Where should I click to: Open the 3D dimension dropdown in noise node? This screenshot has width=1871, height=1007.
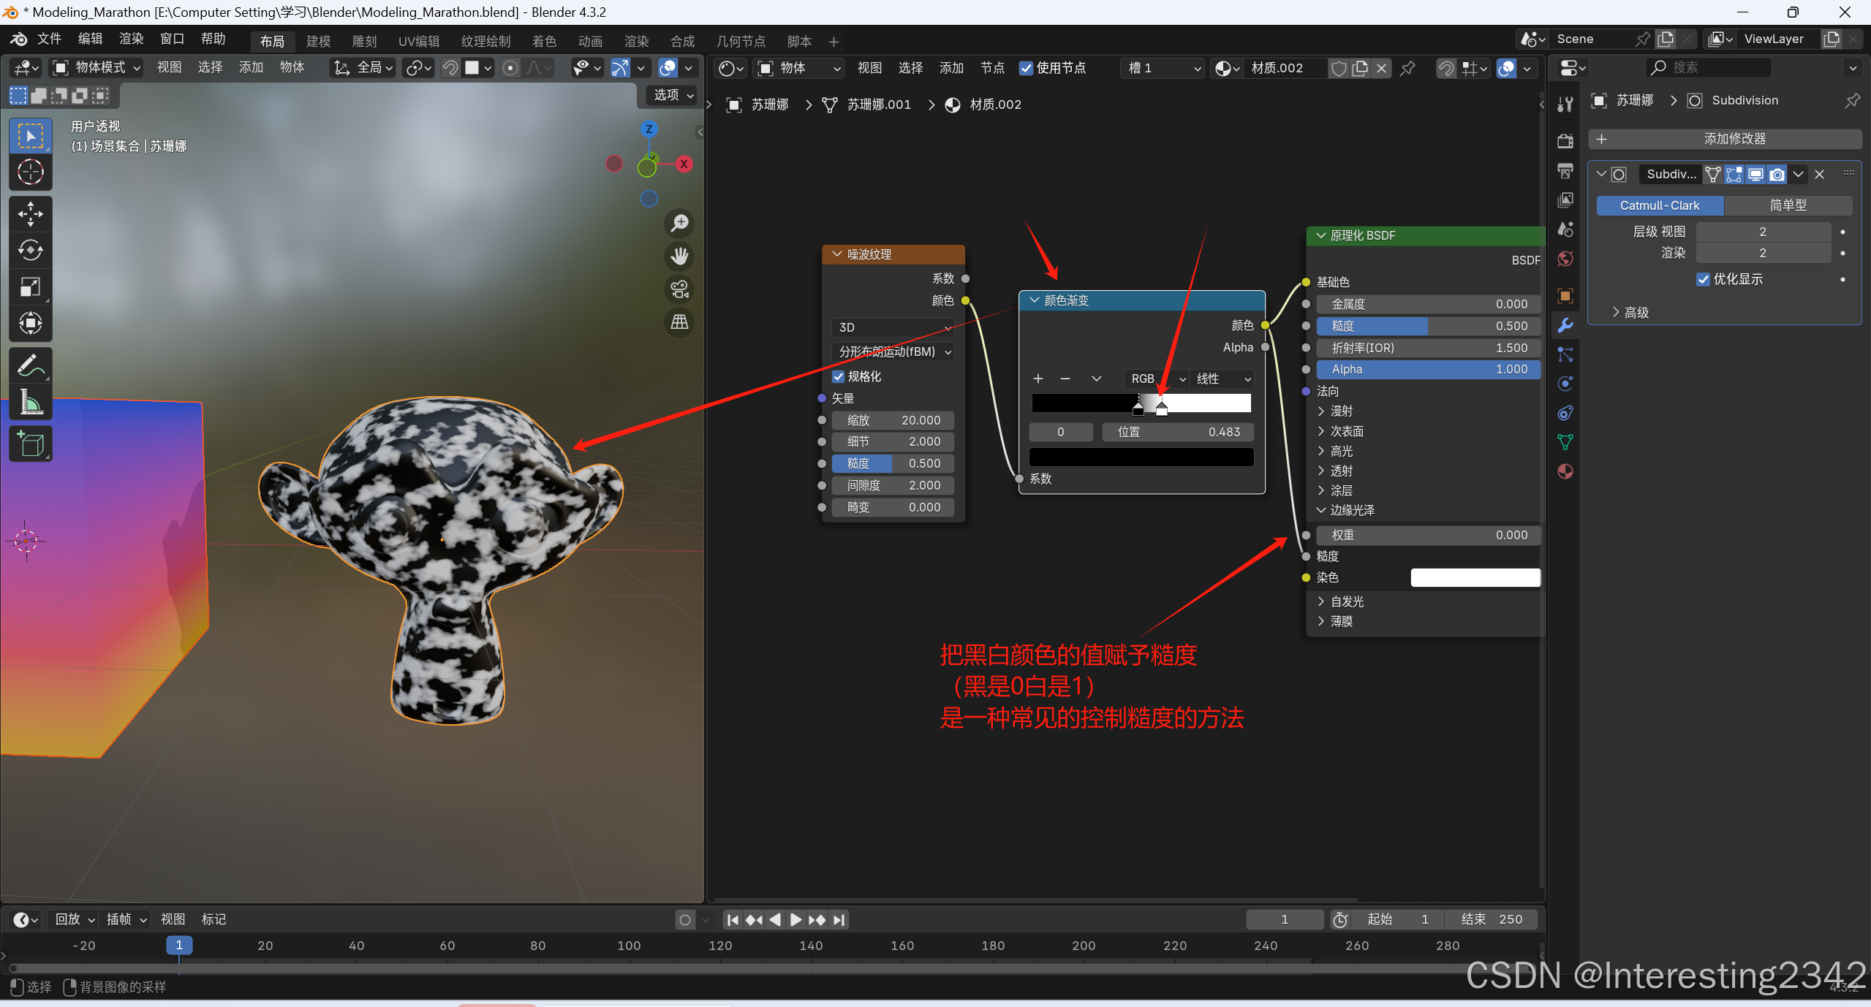click(893, 327)
